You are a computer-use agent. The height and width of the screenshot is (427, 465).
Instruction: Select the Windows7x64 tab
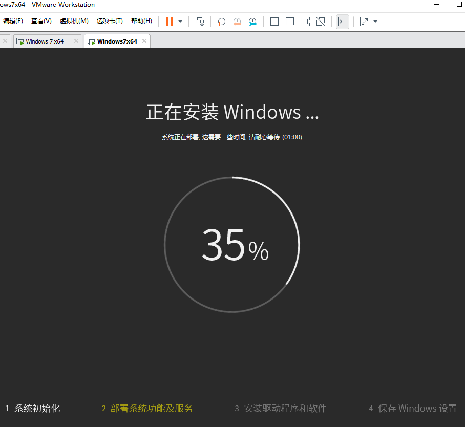(x=117, y=41)
